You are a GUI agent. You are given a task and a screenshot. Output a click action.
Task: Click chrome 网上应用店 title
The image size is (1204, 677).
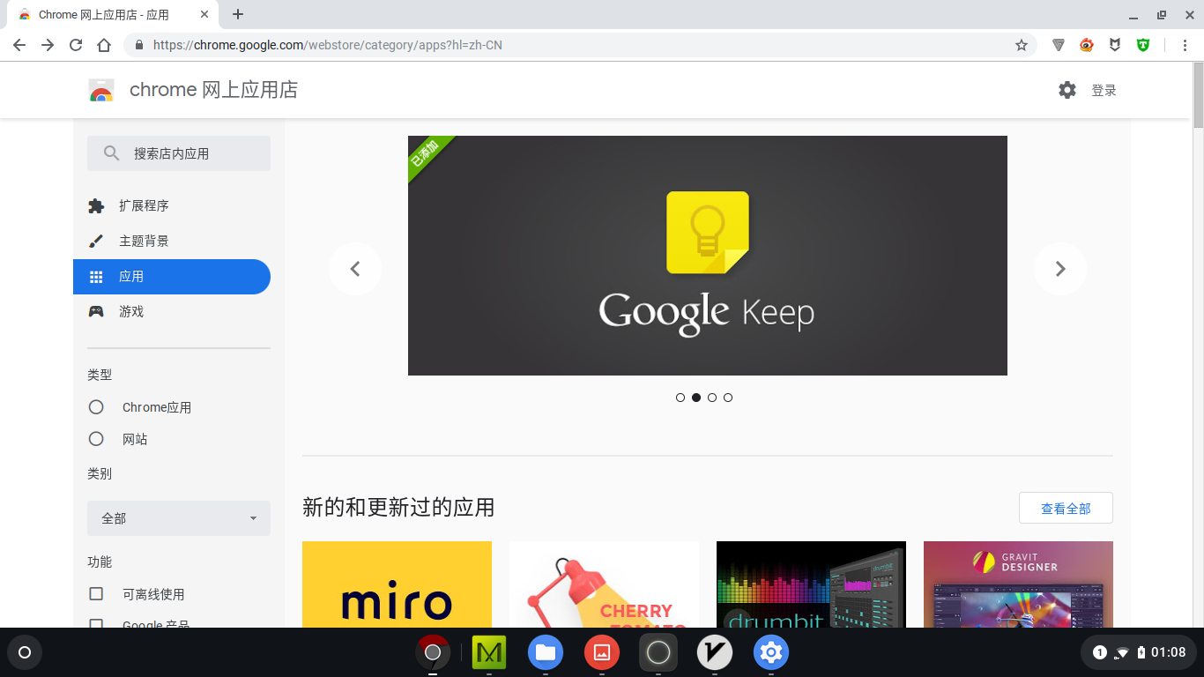(x=213, y=90)
